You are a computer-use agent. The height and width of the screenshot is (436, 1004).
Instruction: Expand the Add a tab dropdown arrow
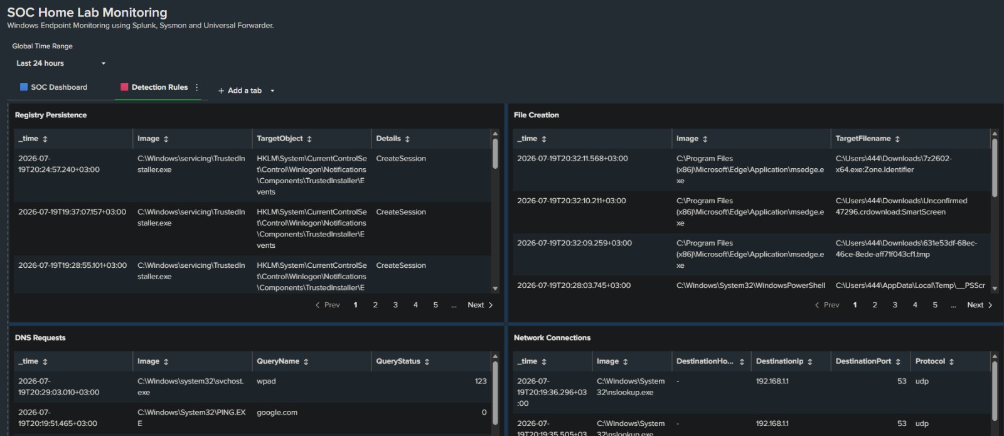[272, 91]
